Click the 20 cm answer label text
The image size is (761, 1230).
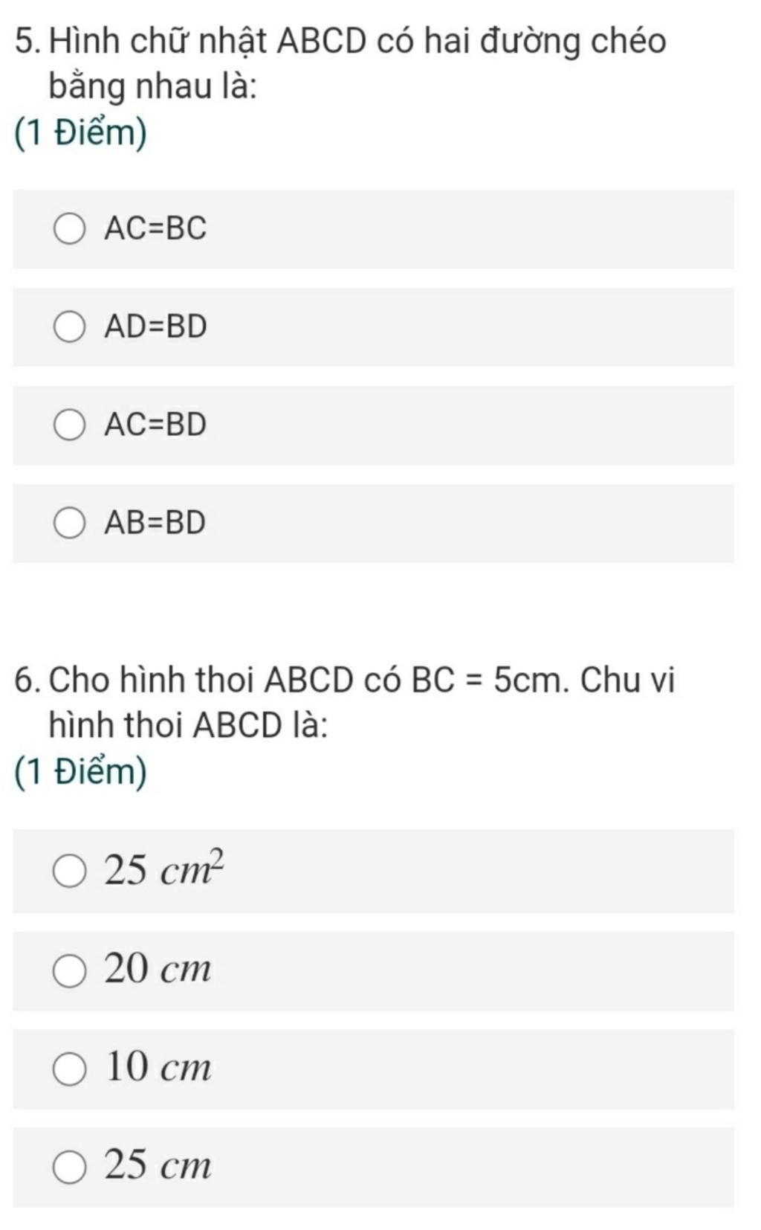(x=158, y=969)
